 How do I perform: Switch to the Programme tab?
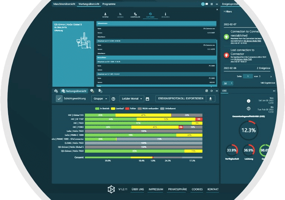pyautogui.click(x=109, y=4)
